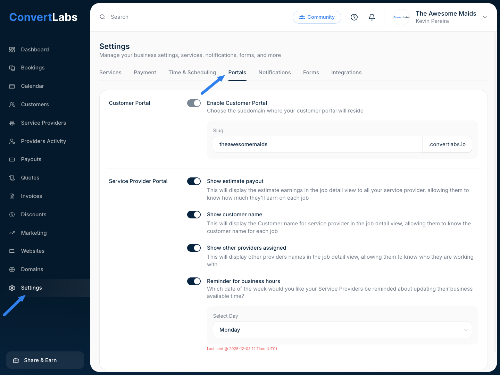500x375 pixels.
Task: Click the Domains globe icon
Action: tap(12, 269)
